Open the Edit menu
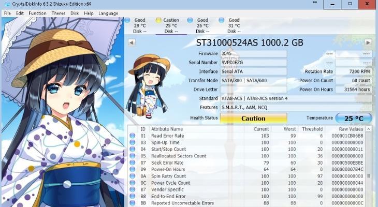Screen dimensions: 378x207 (x=20, y=13)
